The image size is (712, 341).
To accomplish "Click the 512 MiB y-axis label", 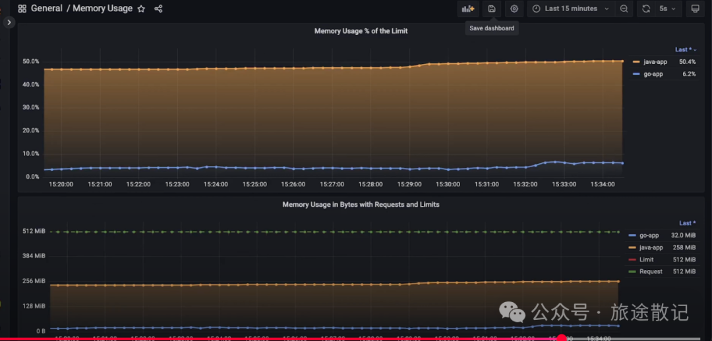I will pyautogui.click(x=34, y=231).
